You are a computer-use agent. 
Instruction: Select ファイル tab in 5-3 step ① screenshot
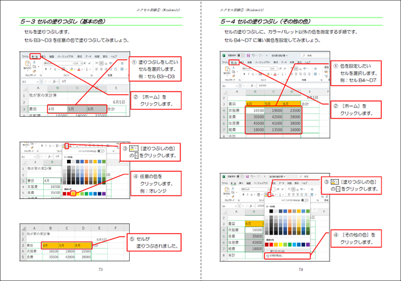pos(25,56)
